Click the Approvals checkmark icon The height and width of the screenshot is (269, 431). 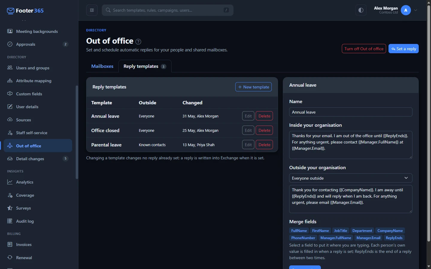tap(10, 44)
